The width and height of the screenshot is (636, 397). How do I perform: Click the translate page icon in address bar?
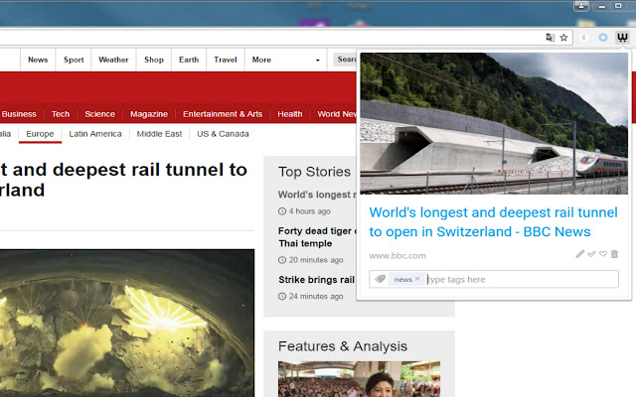(x=550, y=38)
